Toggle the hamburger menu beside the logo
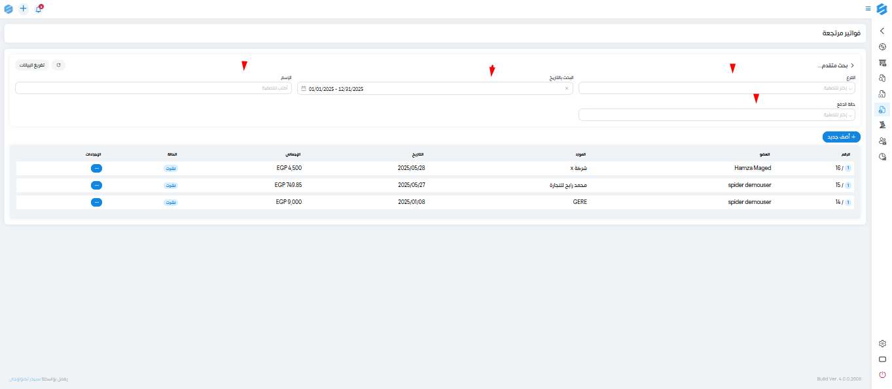Screen dimensions: 892x389 click(x=868, y=8)
